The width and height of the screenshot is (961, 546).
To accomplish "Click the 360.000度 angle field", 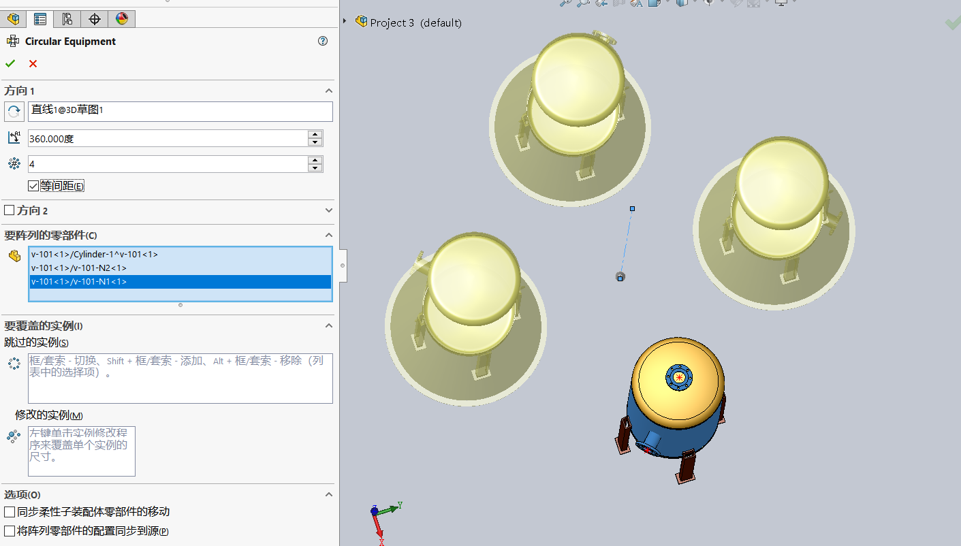I will click(x=168, y=138).
